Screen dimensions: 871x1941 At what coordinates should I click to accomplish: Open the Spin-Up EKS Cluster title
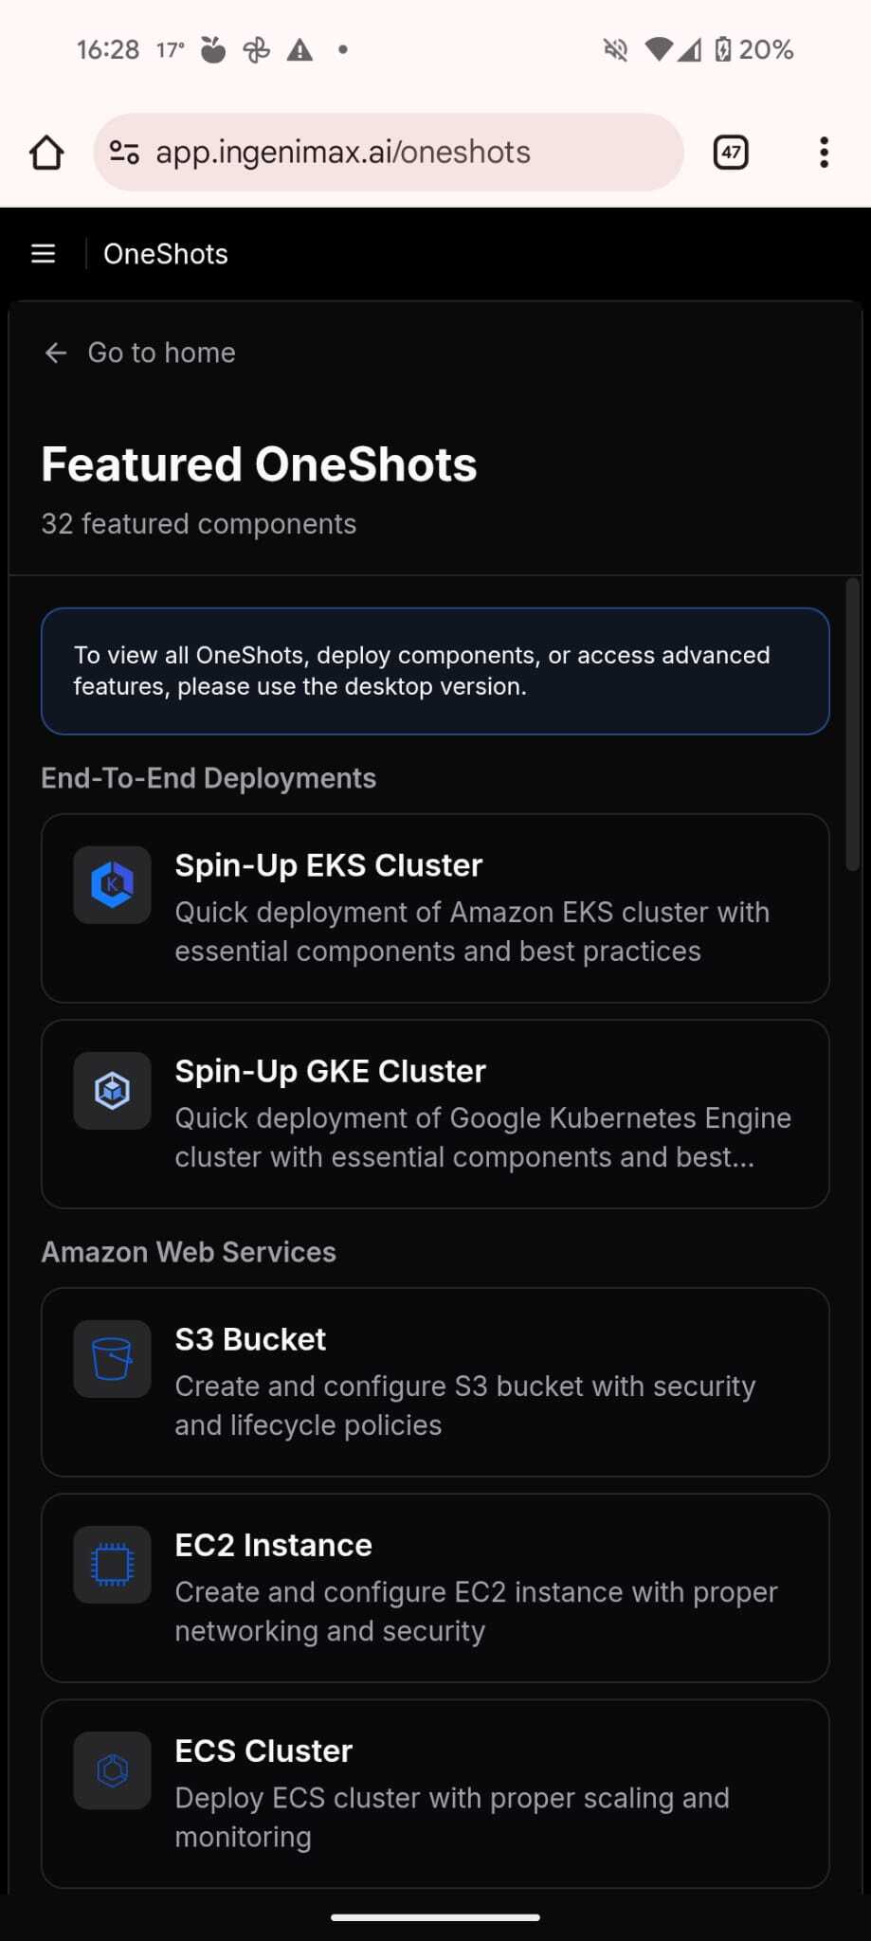tap(328, 866)
